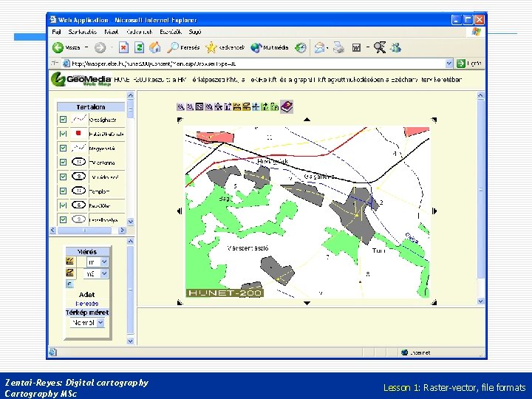Click the second yellow map toolbar icon
Image resolution: width=532 pixels, height=399 pixels.
(x=247, y=107)
